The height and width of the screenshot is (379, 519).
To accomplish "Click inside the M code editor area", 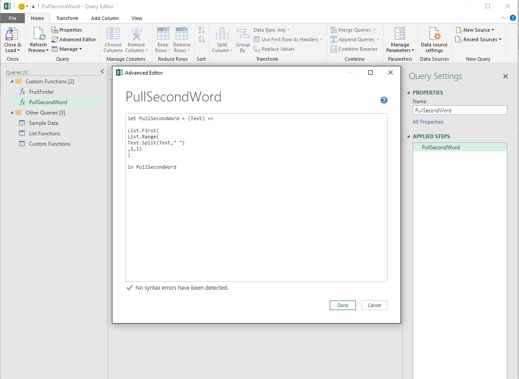I will pos(256,197).
